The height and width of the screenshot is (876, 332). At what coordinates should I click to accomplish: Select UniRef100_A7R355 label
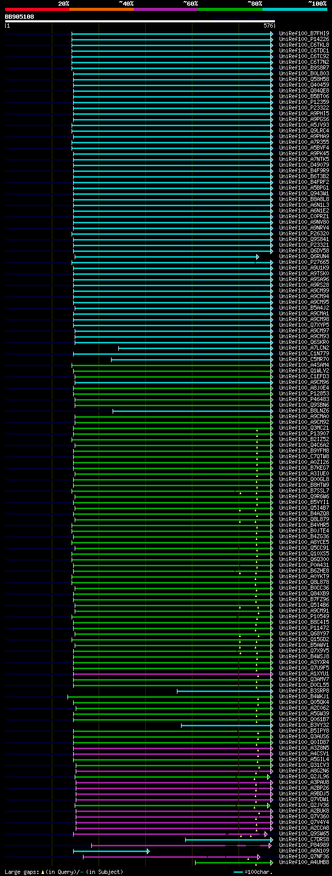pyautogui.click(x=304, y=142)
